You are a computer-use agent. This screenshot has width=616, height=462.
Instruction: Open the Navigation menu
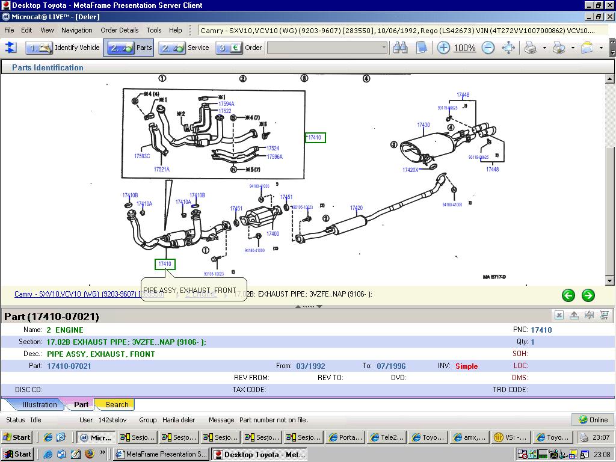coord(76,30)
